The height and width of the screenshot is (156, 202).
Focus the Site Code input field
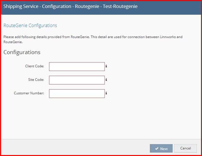pyautogui.click(x=77, y=80)
